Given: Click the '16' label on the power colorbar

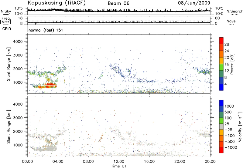Looking at the screenshot, I should click(x=227, y=64).
